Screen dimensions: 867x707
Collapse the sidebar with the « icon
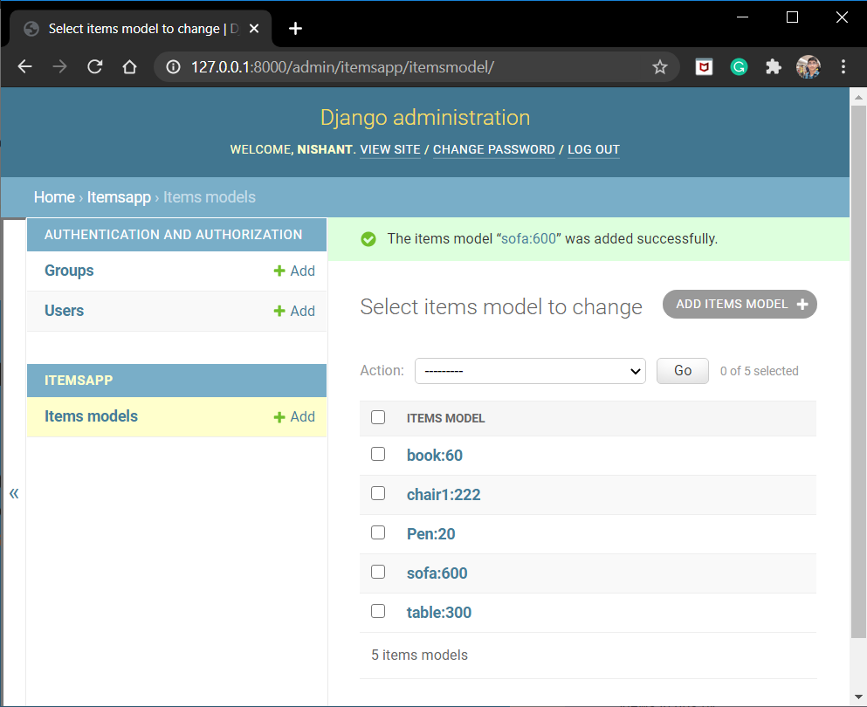coord(14,494)
